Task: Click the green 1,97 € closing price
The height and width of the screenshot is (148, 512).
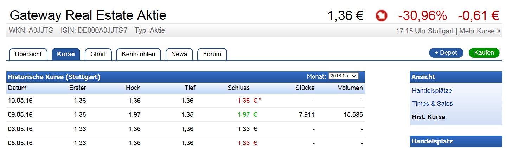Action: 247,115
